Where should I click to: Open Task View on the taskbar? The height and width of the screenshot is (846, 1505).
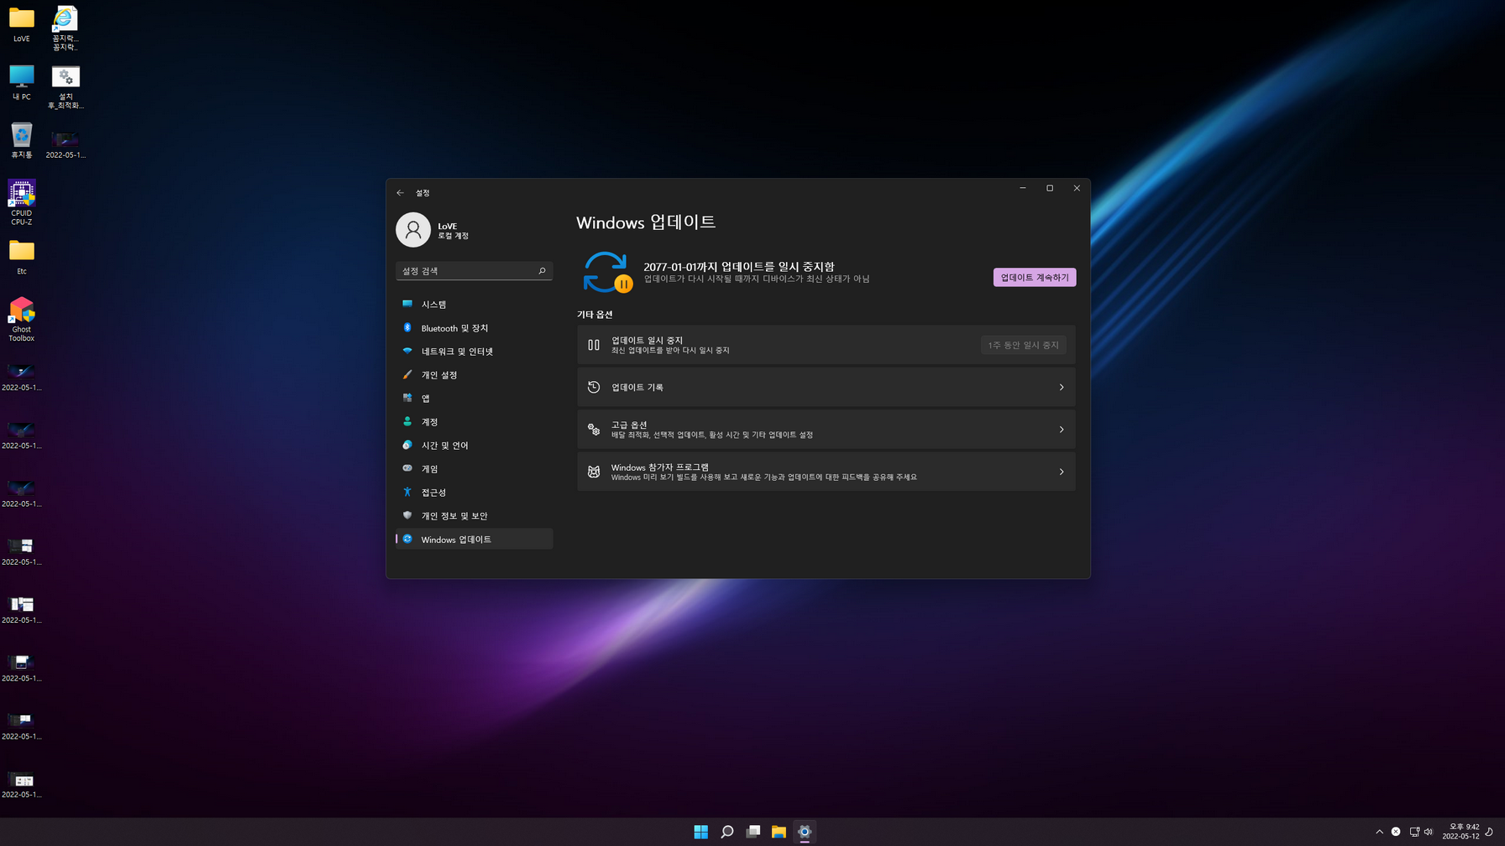coord(753,832)
